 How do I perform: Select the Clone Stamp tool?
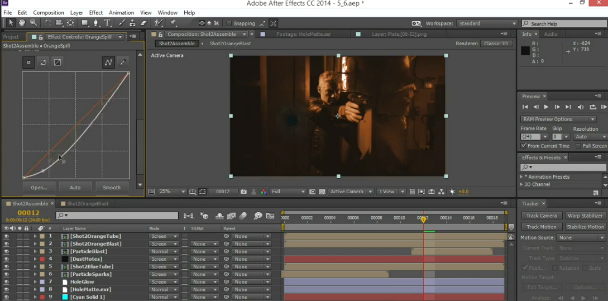(x=133, y=23)
